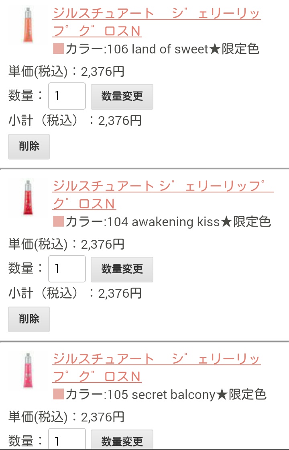Screen dimensions: 289x450
Task: Open the red 104 lip gloss thumbnail
Action: [x=28, y=198]
